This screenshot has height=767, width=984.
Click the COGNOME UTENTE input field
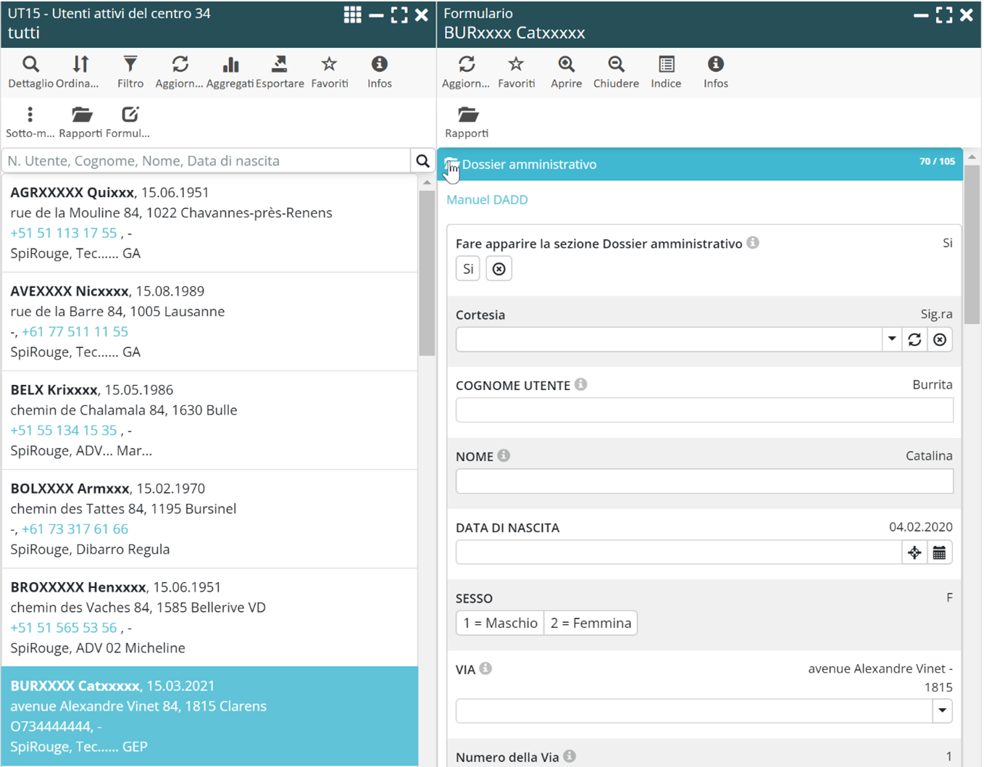(704, 410)
